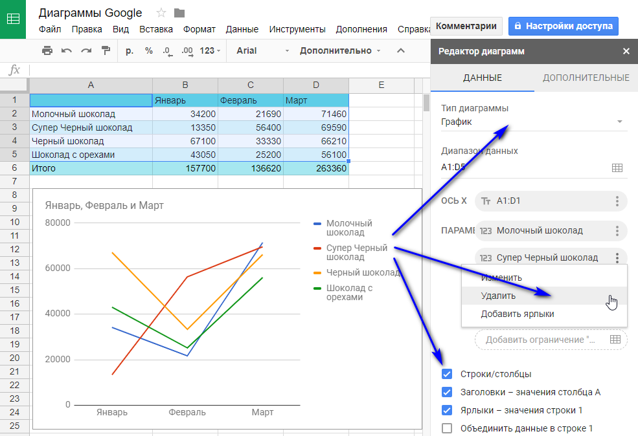This screenshot has height=436, width=638.
Task: Open options for Супер Черный шоколад series
Action: 617,258
